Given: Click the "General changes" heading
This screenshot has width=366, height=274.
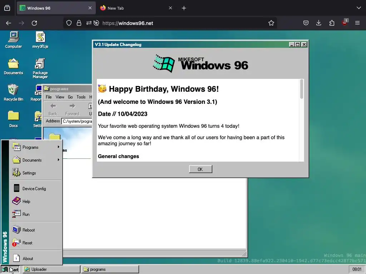Looking at the screenshot, I should pos(118,156).
